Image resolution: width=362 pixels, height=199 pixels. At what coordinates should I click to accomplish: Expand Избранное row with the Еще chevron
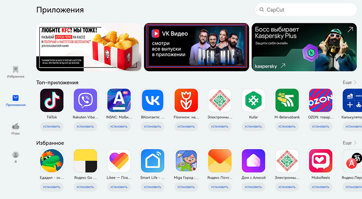[x=349, y=143]
